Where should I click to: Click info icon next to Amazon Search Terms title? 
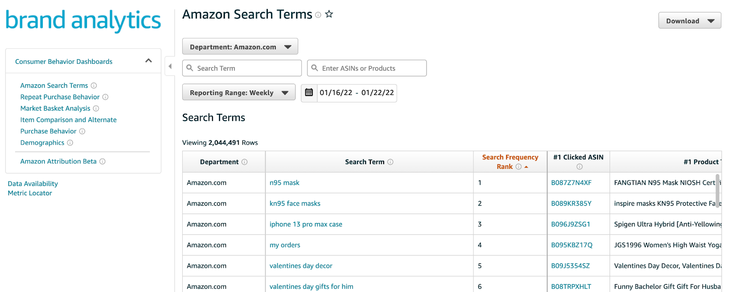(318, 15)
